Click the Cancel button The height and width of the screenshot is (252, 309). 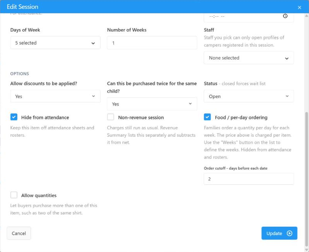[19, 233]
